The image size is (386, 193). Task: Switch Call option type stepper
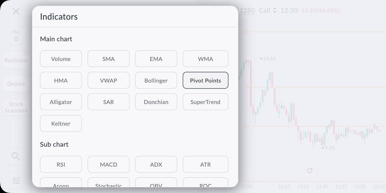(x=274, y=11)
